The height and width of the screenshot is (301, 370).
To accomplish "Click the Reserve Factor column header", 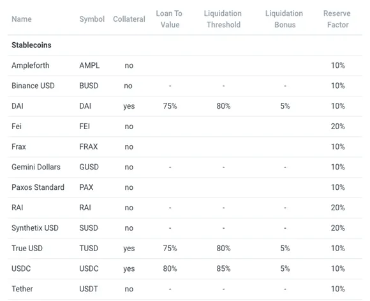I will 337,19.
